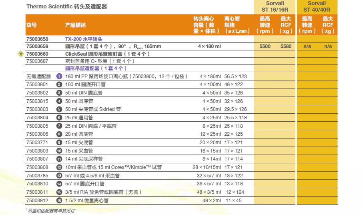Select the number 10 circle icon

59,151
